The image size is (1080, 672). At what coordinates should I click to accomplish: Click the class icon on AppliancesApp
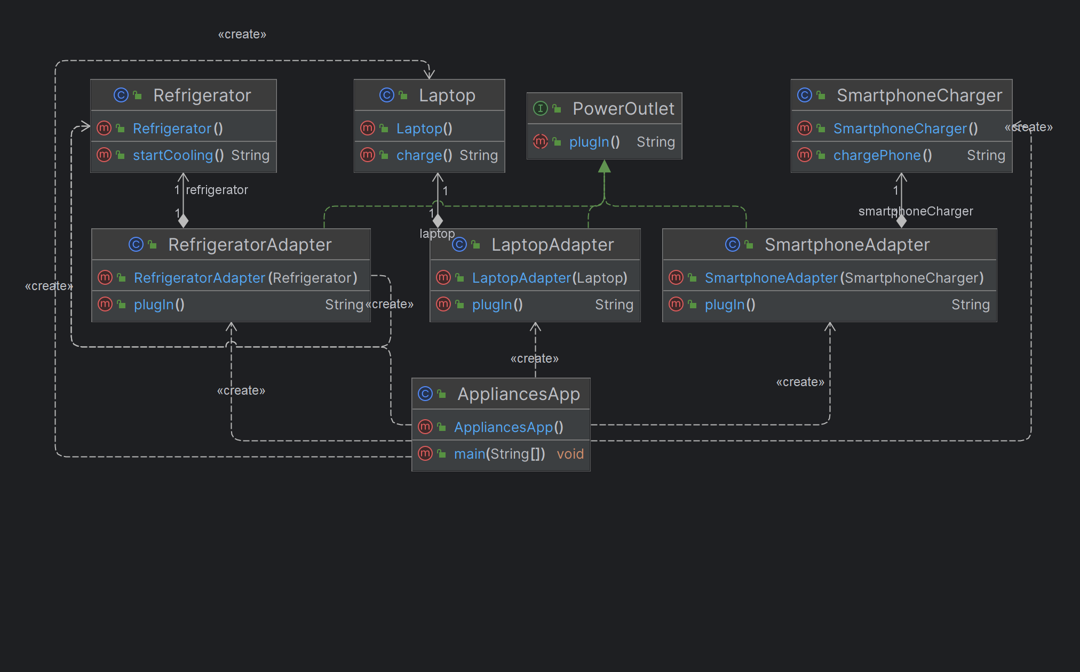[x=424, y=394]
